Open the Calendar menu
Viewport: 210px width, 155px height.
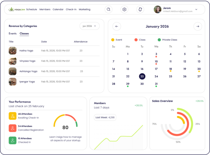click(58, 9)
